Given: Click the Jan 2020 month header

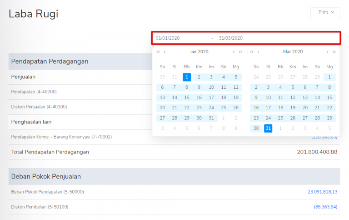Looking at the screenshot, I should point(199,52).
